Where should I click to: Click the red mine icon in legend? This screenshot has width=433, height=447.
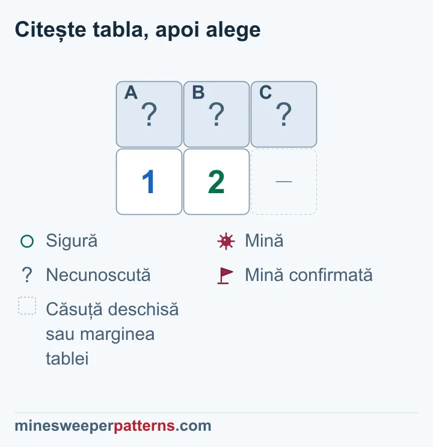point(226,241)
